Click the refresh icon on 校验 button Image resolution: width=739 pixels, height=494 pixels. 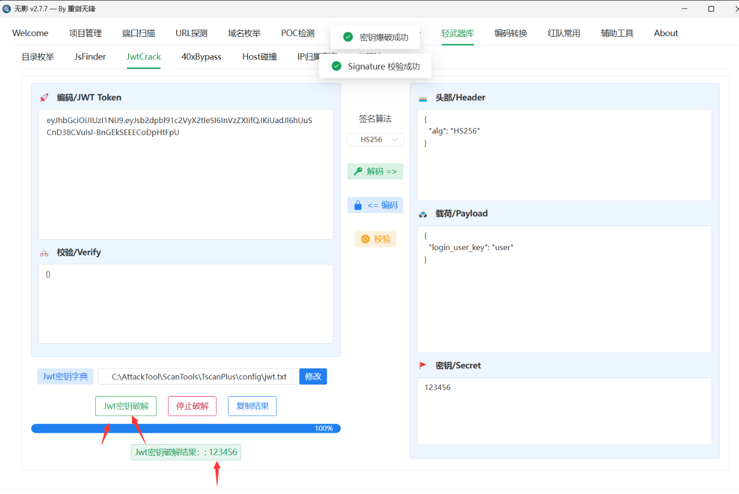[x=366, y=239]
